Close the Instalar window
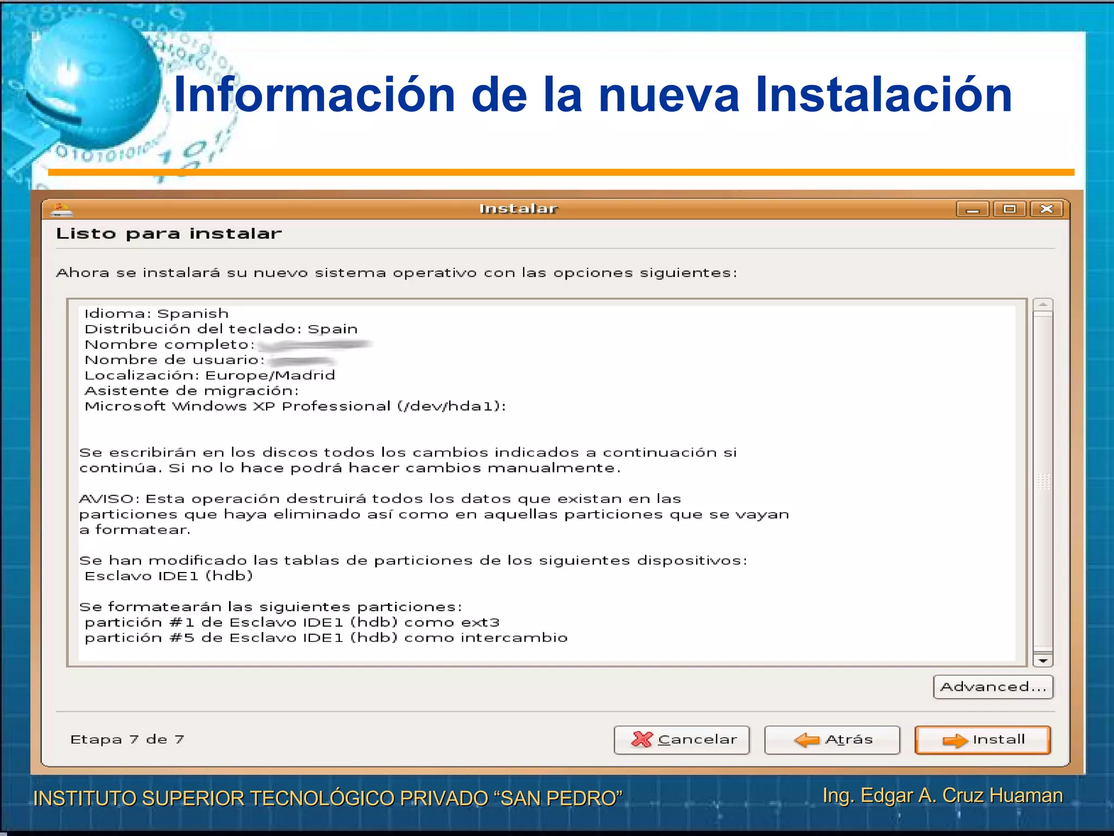The width and height of the screenshot is (1114, 836). [1047, 209]
